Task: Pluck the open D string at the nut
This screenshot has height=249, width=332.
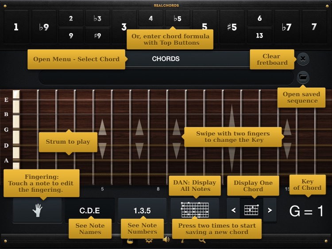Action: 16,145
